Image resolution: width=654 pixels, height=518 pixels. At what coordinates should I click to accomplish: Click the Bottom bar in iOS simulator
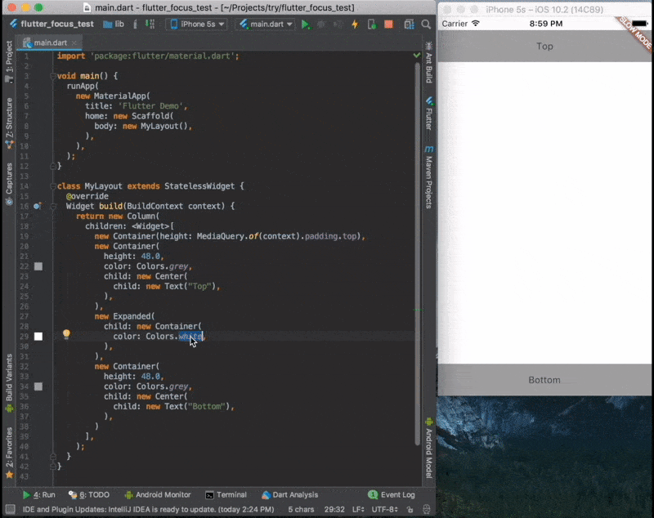point(544,380)
